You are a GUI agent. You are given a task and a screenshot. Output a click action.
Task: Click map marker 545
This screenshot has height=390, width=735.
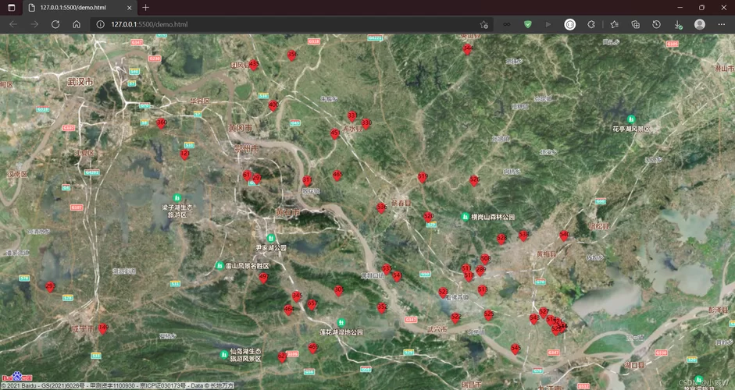516,349
